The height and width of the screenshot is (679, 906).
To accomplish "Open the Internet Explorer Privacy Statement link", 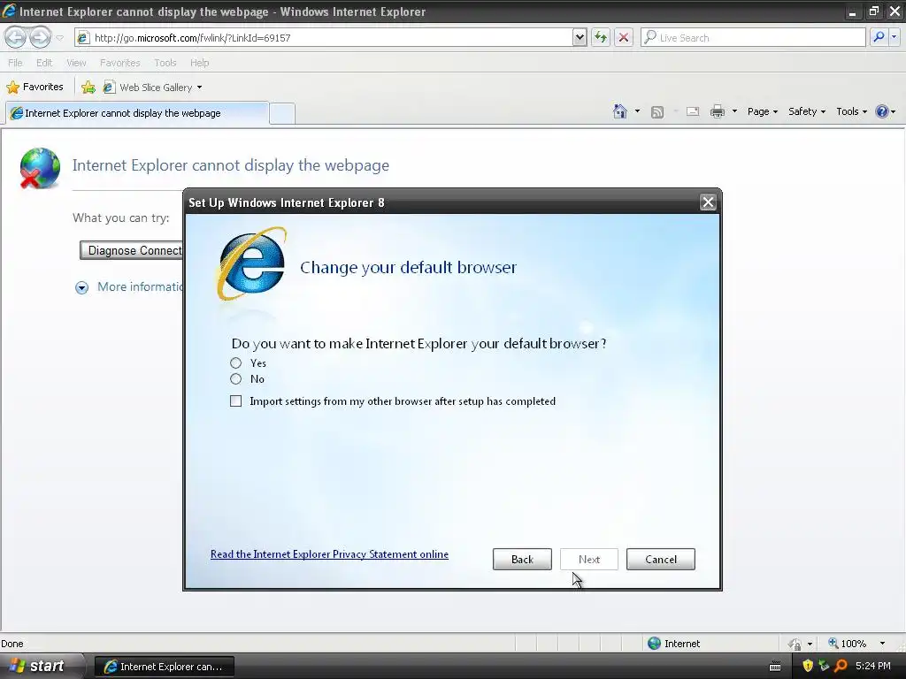I will [329, 554].
